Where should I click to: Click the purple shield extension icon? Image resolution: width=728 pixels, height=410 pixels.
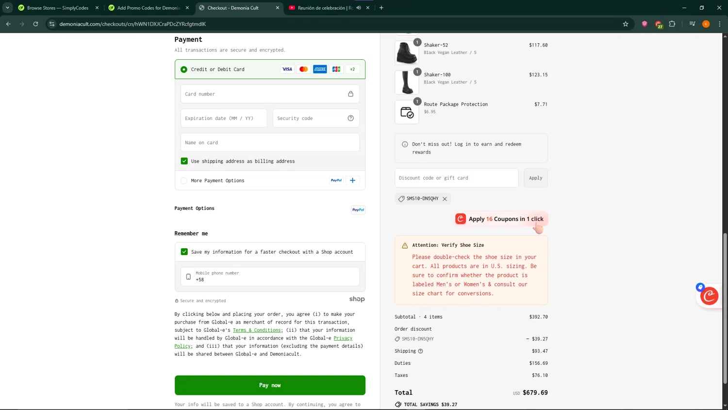(x=645, y=24)
